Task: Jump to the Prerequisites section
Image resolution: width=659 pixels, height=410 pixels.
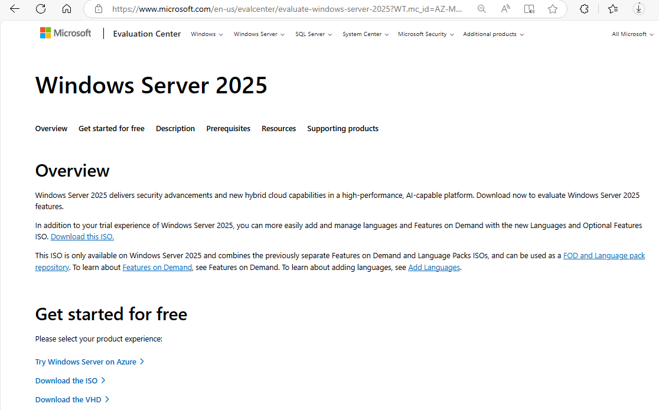Action: tap(228, 128)
